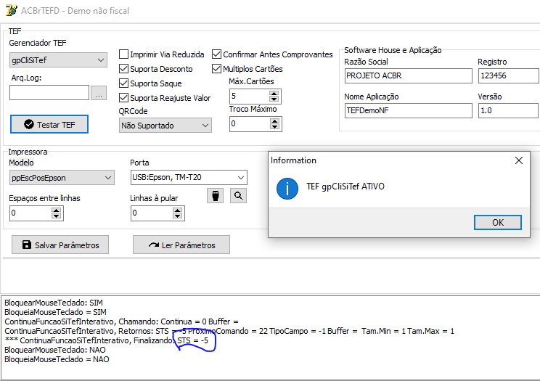Click log line 'BloqueiaMouseTeclado = NAO'

pyautogui.click(x=57, y=359)
